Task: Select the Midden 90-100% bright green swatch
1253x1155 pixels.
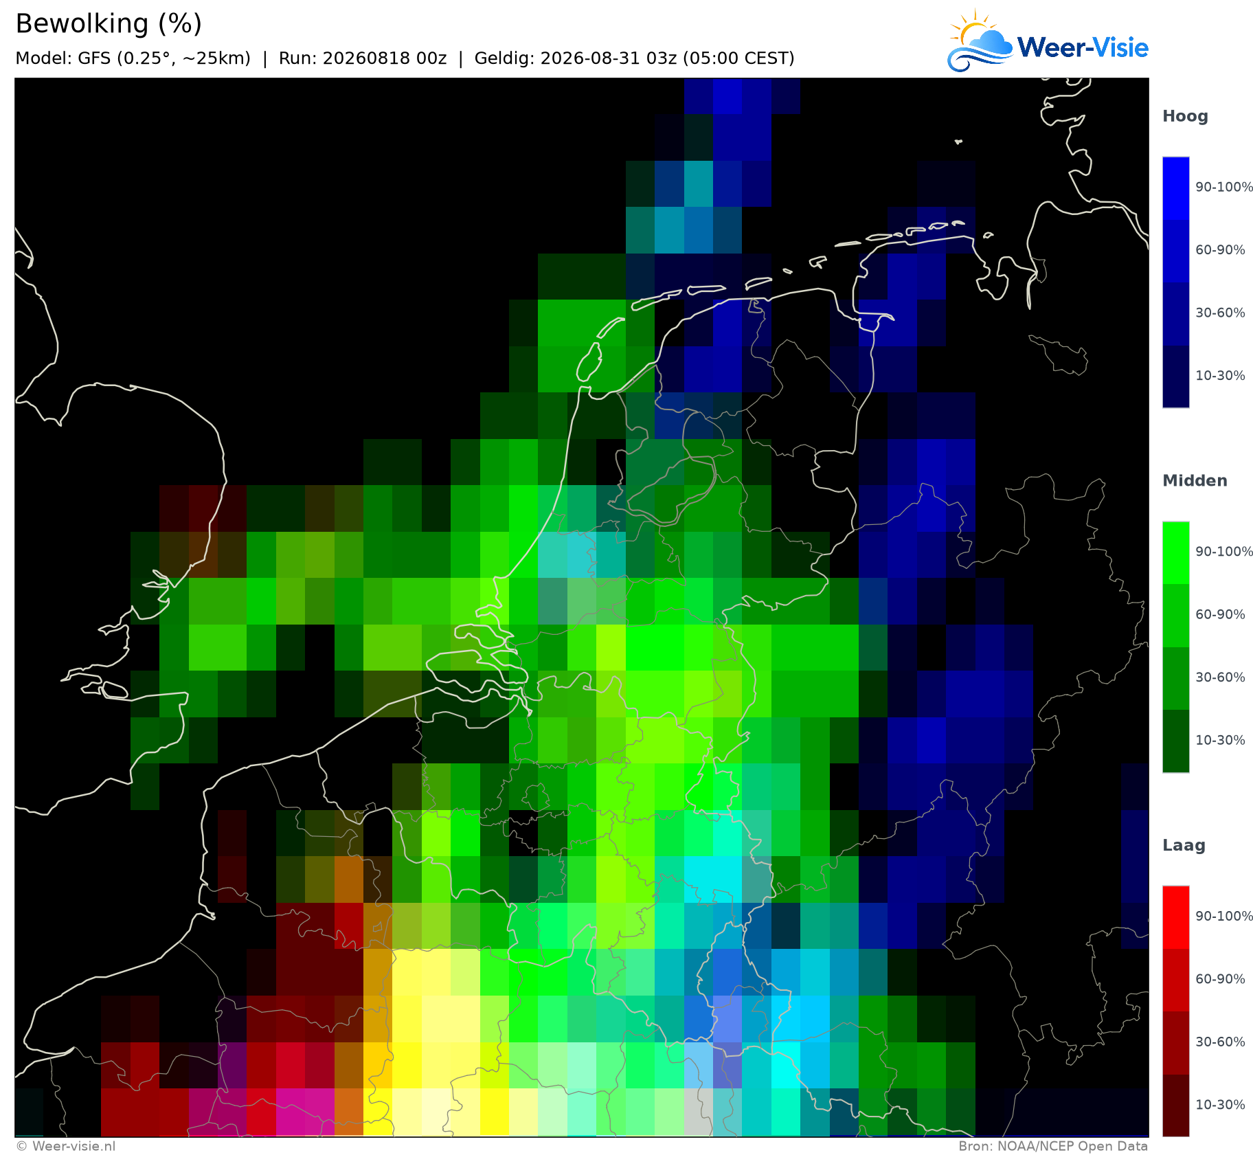Action: click(x=1175, y=552)
